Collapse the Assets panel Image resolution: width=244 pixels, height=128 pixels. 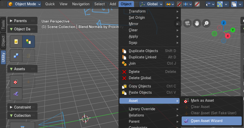[22, 69]
